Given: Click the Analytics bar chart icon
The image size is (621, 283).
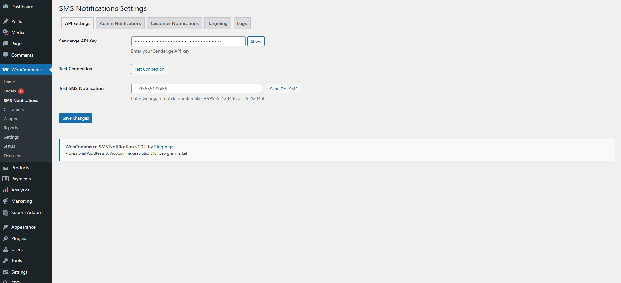Looking at the screenshot, I should (6, 190).
